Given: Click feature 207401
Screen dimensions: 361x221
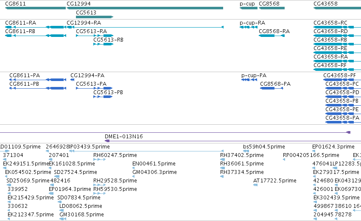Looking at the screenshot, I should point(50,159).
